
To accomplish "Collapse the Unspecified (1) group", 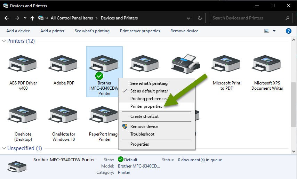I will pyautogui.click(x=4, y=148).
